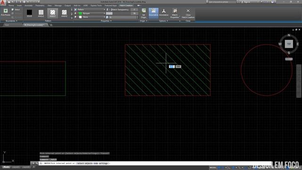Expand the Origin panel title
The width and height of the screenshot is (302, 170).
(143, 21)
